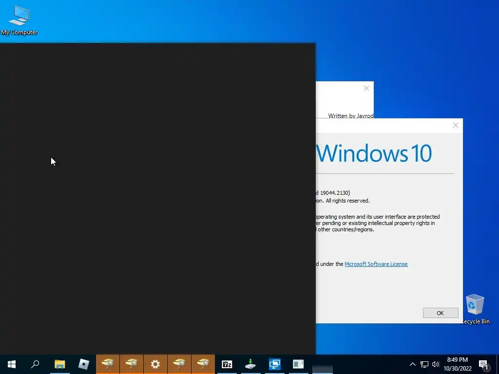The image size is (499, 374).
Task: Click OK in the About Windows dialog
Action: [x=441, y=313]
